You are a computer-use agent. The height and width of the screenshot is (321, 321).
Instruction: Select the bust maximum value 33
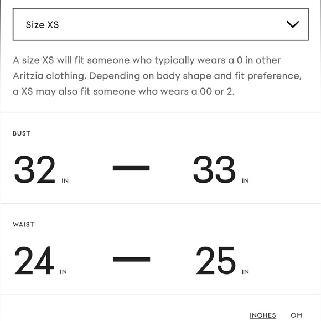click(214, 169)
